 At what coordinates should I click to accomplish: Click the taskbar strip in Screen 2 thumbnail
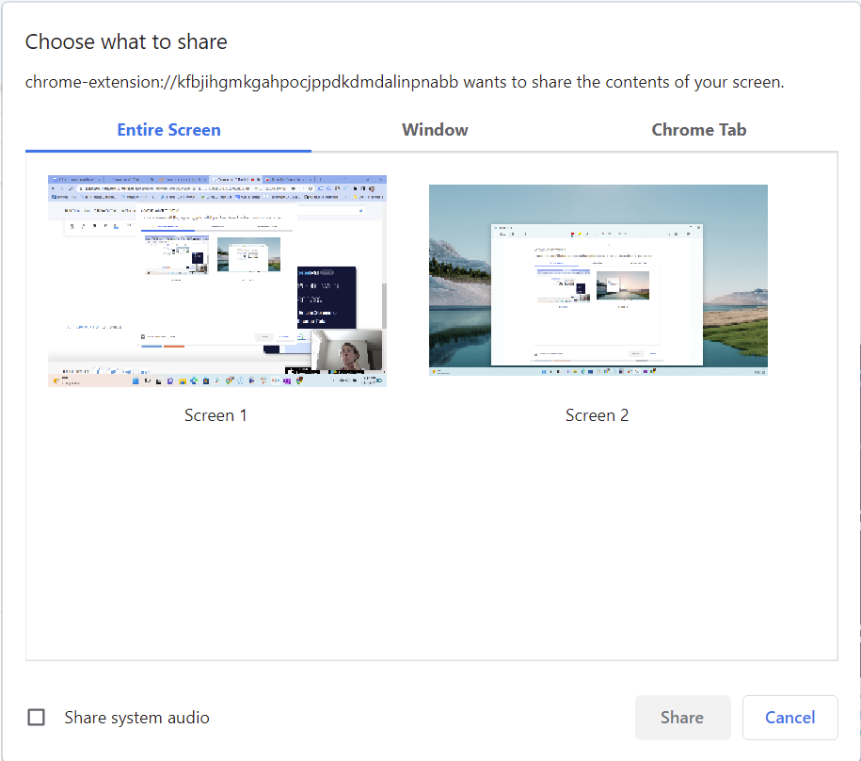(598, 373)
